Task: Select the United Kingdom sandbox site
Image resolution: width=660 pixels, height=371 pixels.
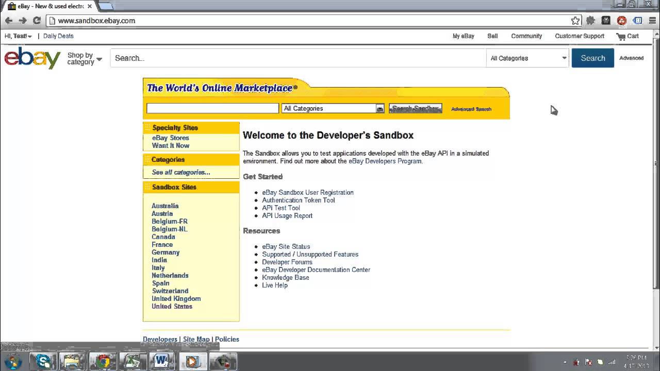Action: (176, 299)
